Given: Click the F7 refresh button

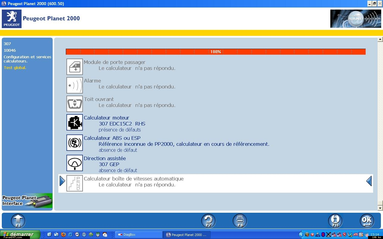Looking at the screenshot, I should click(x=208, y=221).
